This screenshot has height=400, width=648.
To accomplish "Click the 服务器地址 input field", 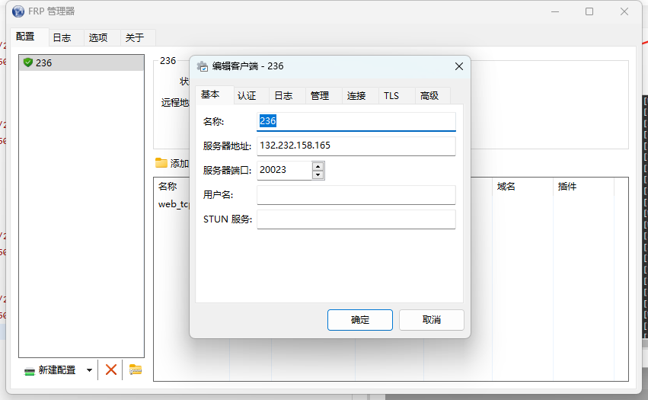I will (356, 146).
